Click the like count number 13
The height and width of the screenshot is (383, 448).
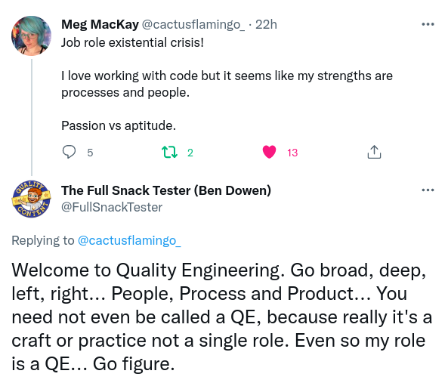292,153
